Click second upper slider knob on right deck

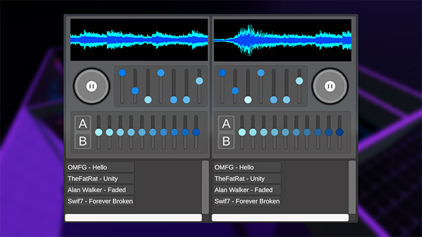point(235,91)
